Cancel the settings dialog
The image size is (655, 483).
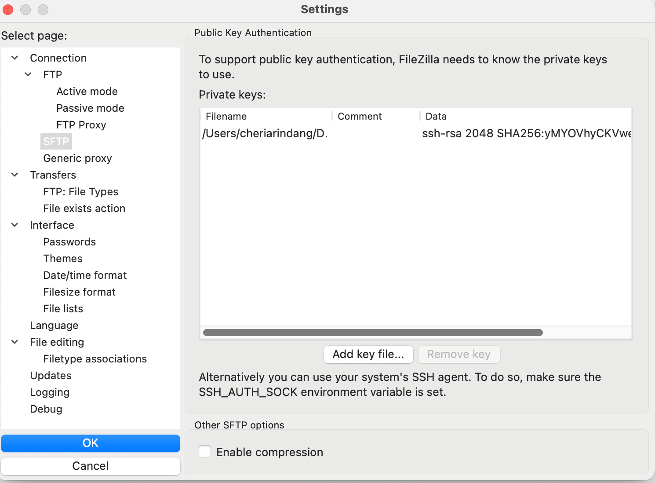91,466
